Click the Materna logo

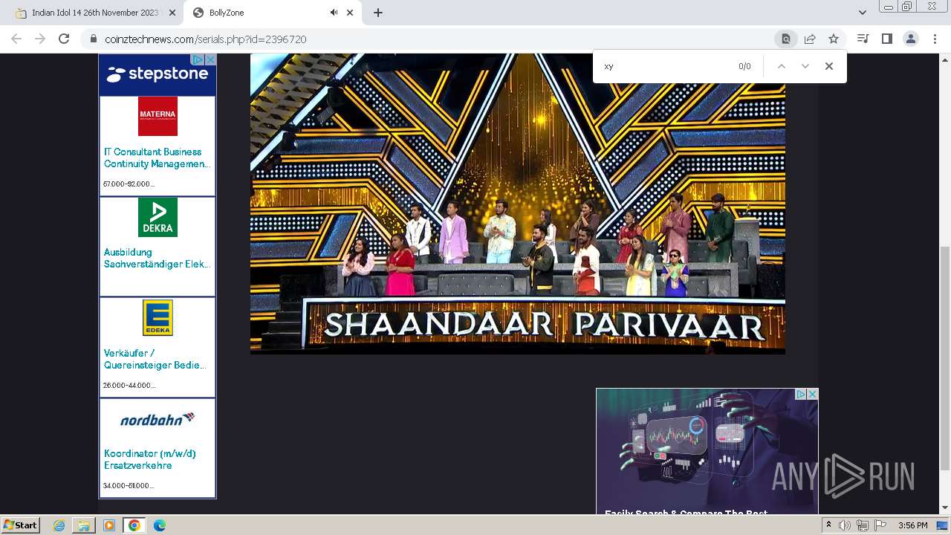tap(158, 116)
